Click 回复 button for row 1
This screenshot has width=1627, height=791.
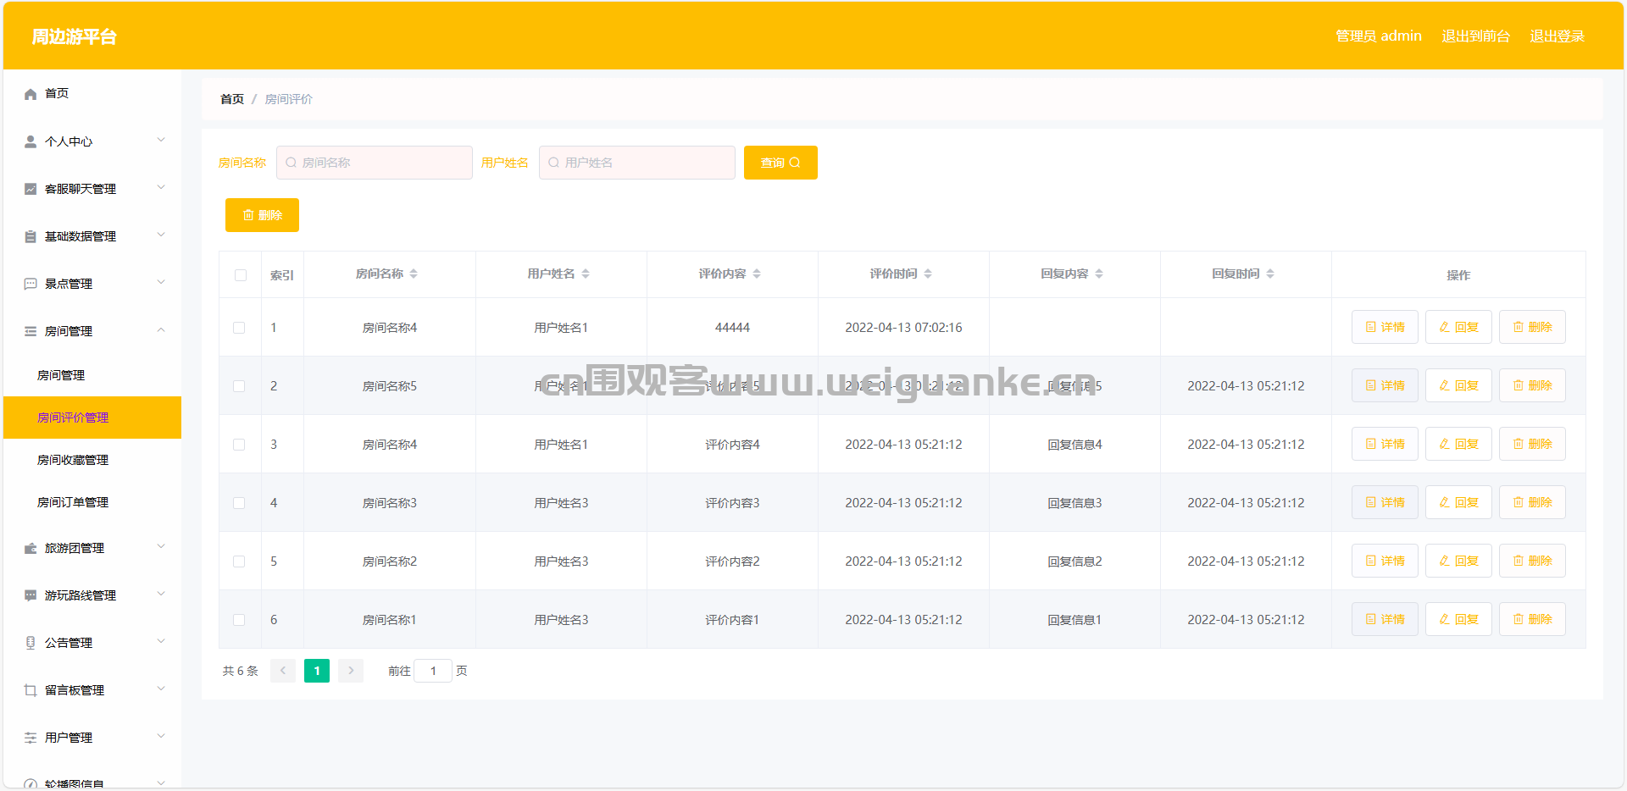(x=1458, y=327)
